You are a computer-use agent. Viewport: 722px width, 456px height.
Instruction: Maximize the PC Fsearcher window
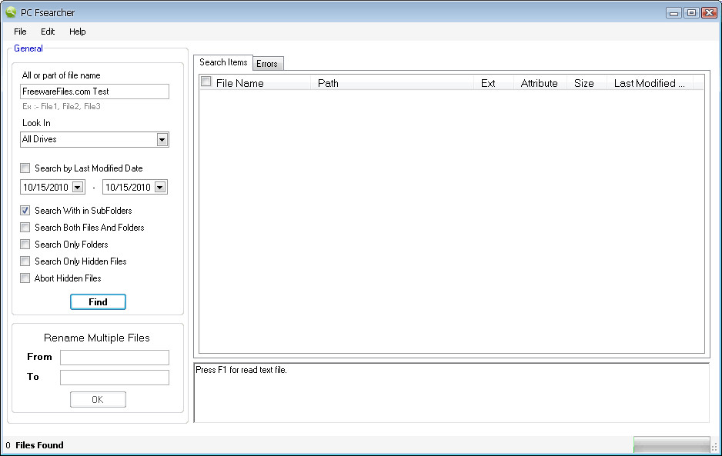coord(691,13)
